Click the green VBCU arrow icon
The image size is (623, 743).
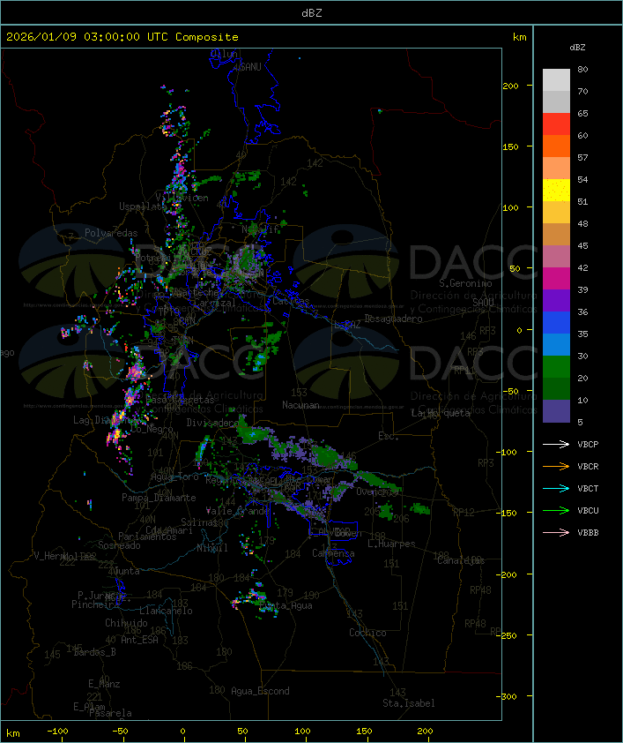pos(557,511)
